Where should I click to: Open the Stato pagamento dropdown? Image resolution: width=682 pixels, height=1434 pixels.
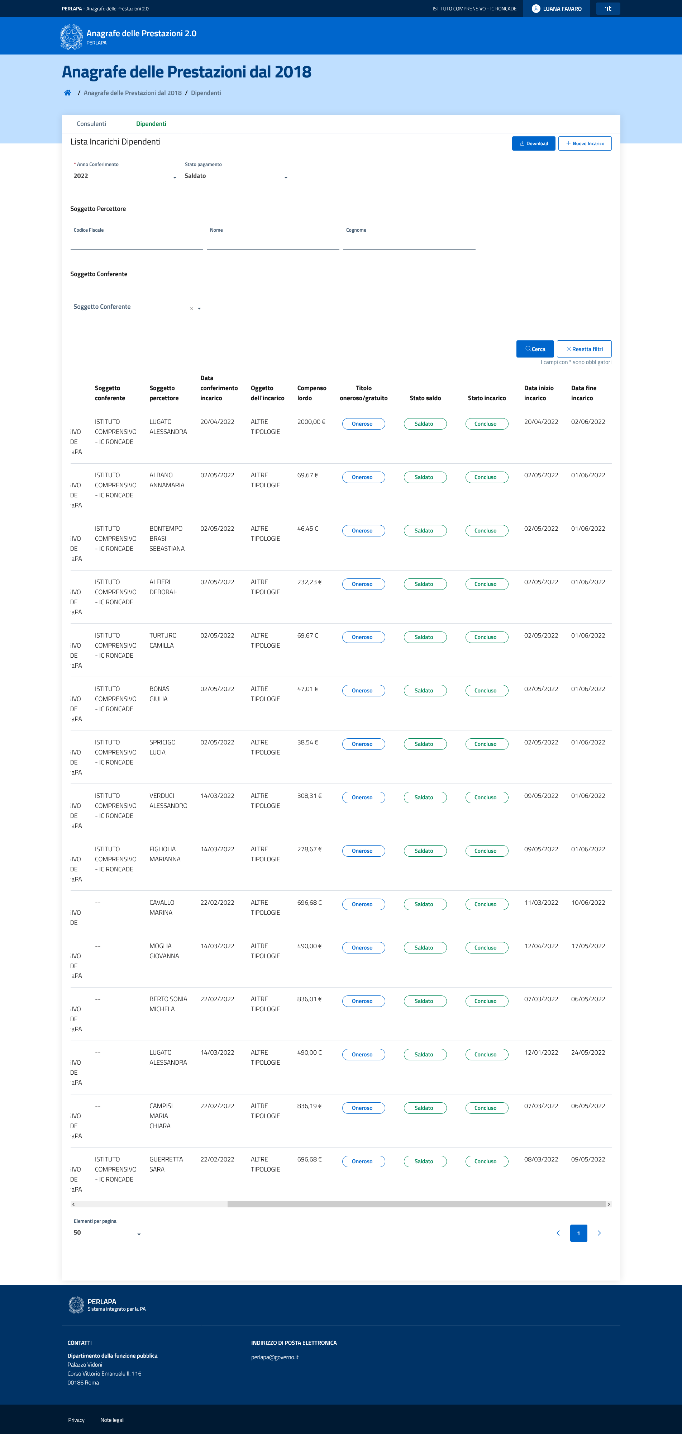coord(286,178)
